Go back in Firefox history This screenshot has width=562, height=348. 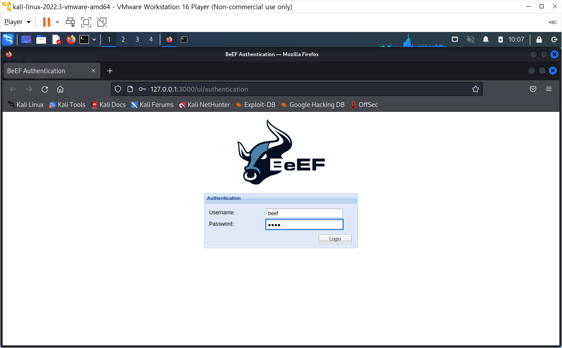[13, 89]
